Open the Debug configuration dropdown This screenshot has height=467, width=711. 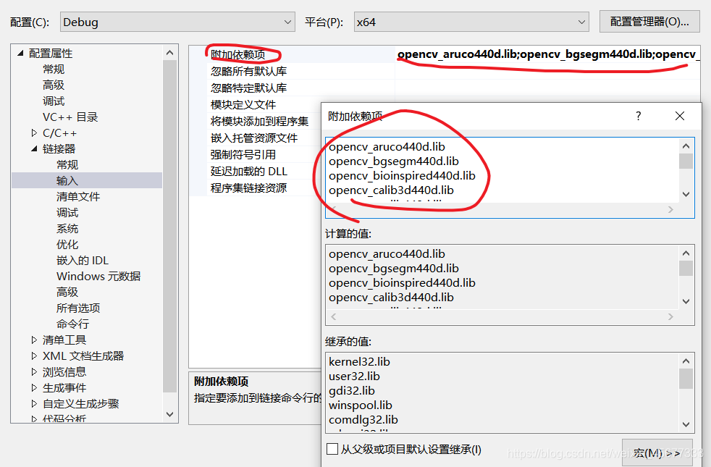286,22
